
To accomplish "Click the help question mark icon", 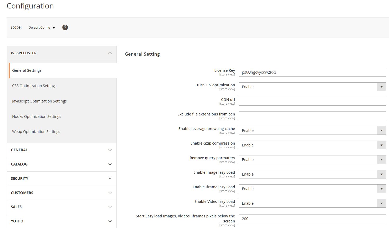I will [65, 27].
